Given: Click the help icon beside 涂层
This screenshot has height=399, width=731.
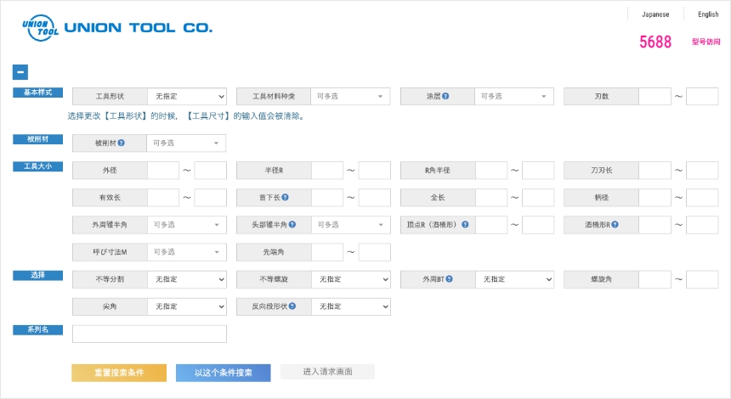Looking at the screenshot, I should [x=445, y=97].
